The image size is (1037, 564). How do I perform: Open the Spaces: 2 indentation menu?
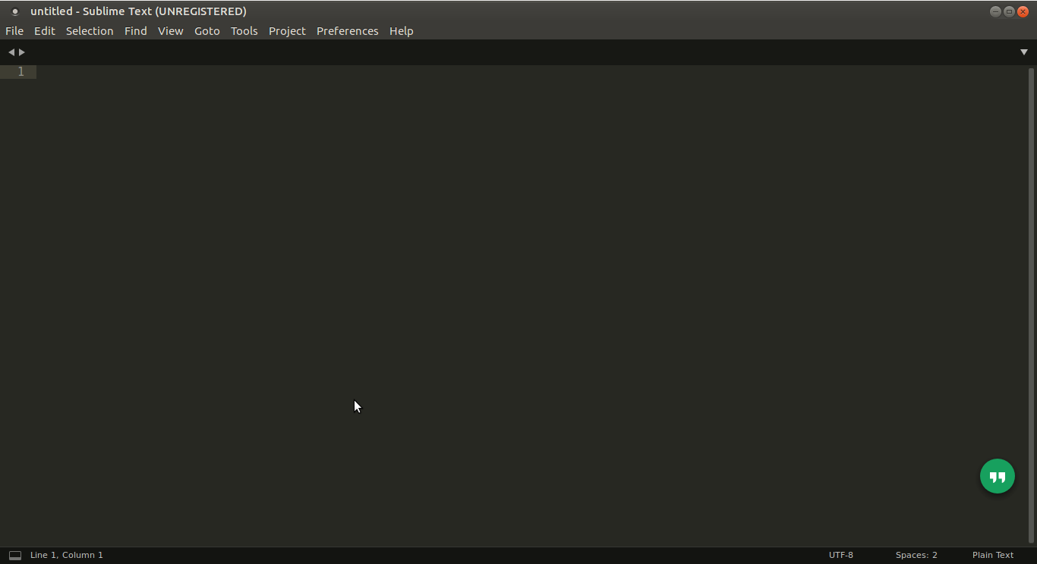[916, 555]
